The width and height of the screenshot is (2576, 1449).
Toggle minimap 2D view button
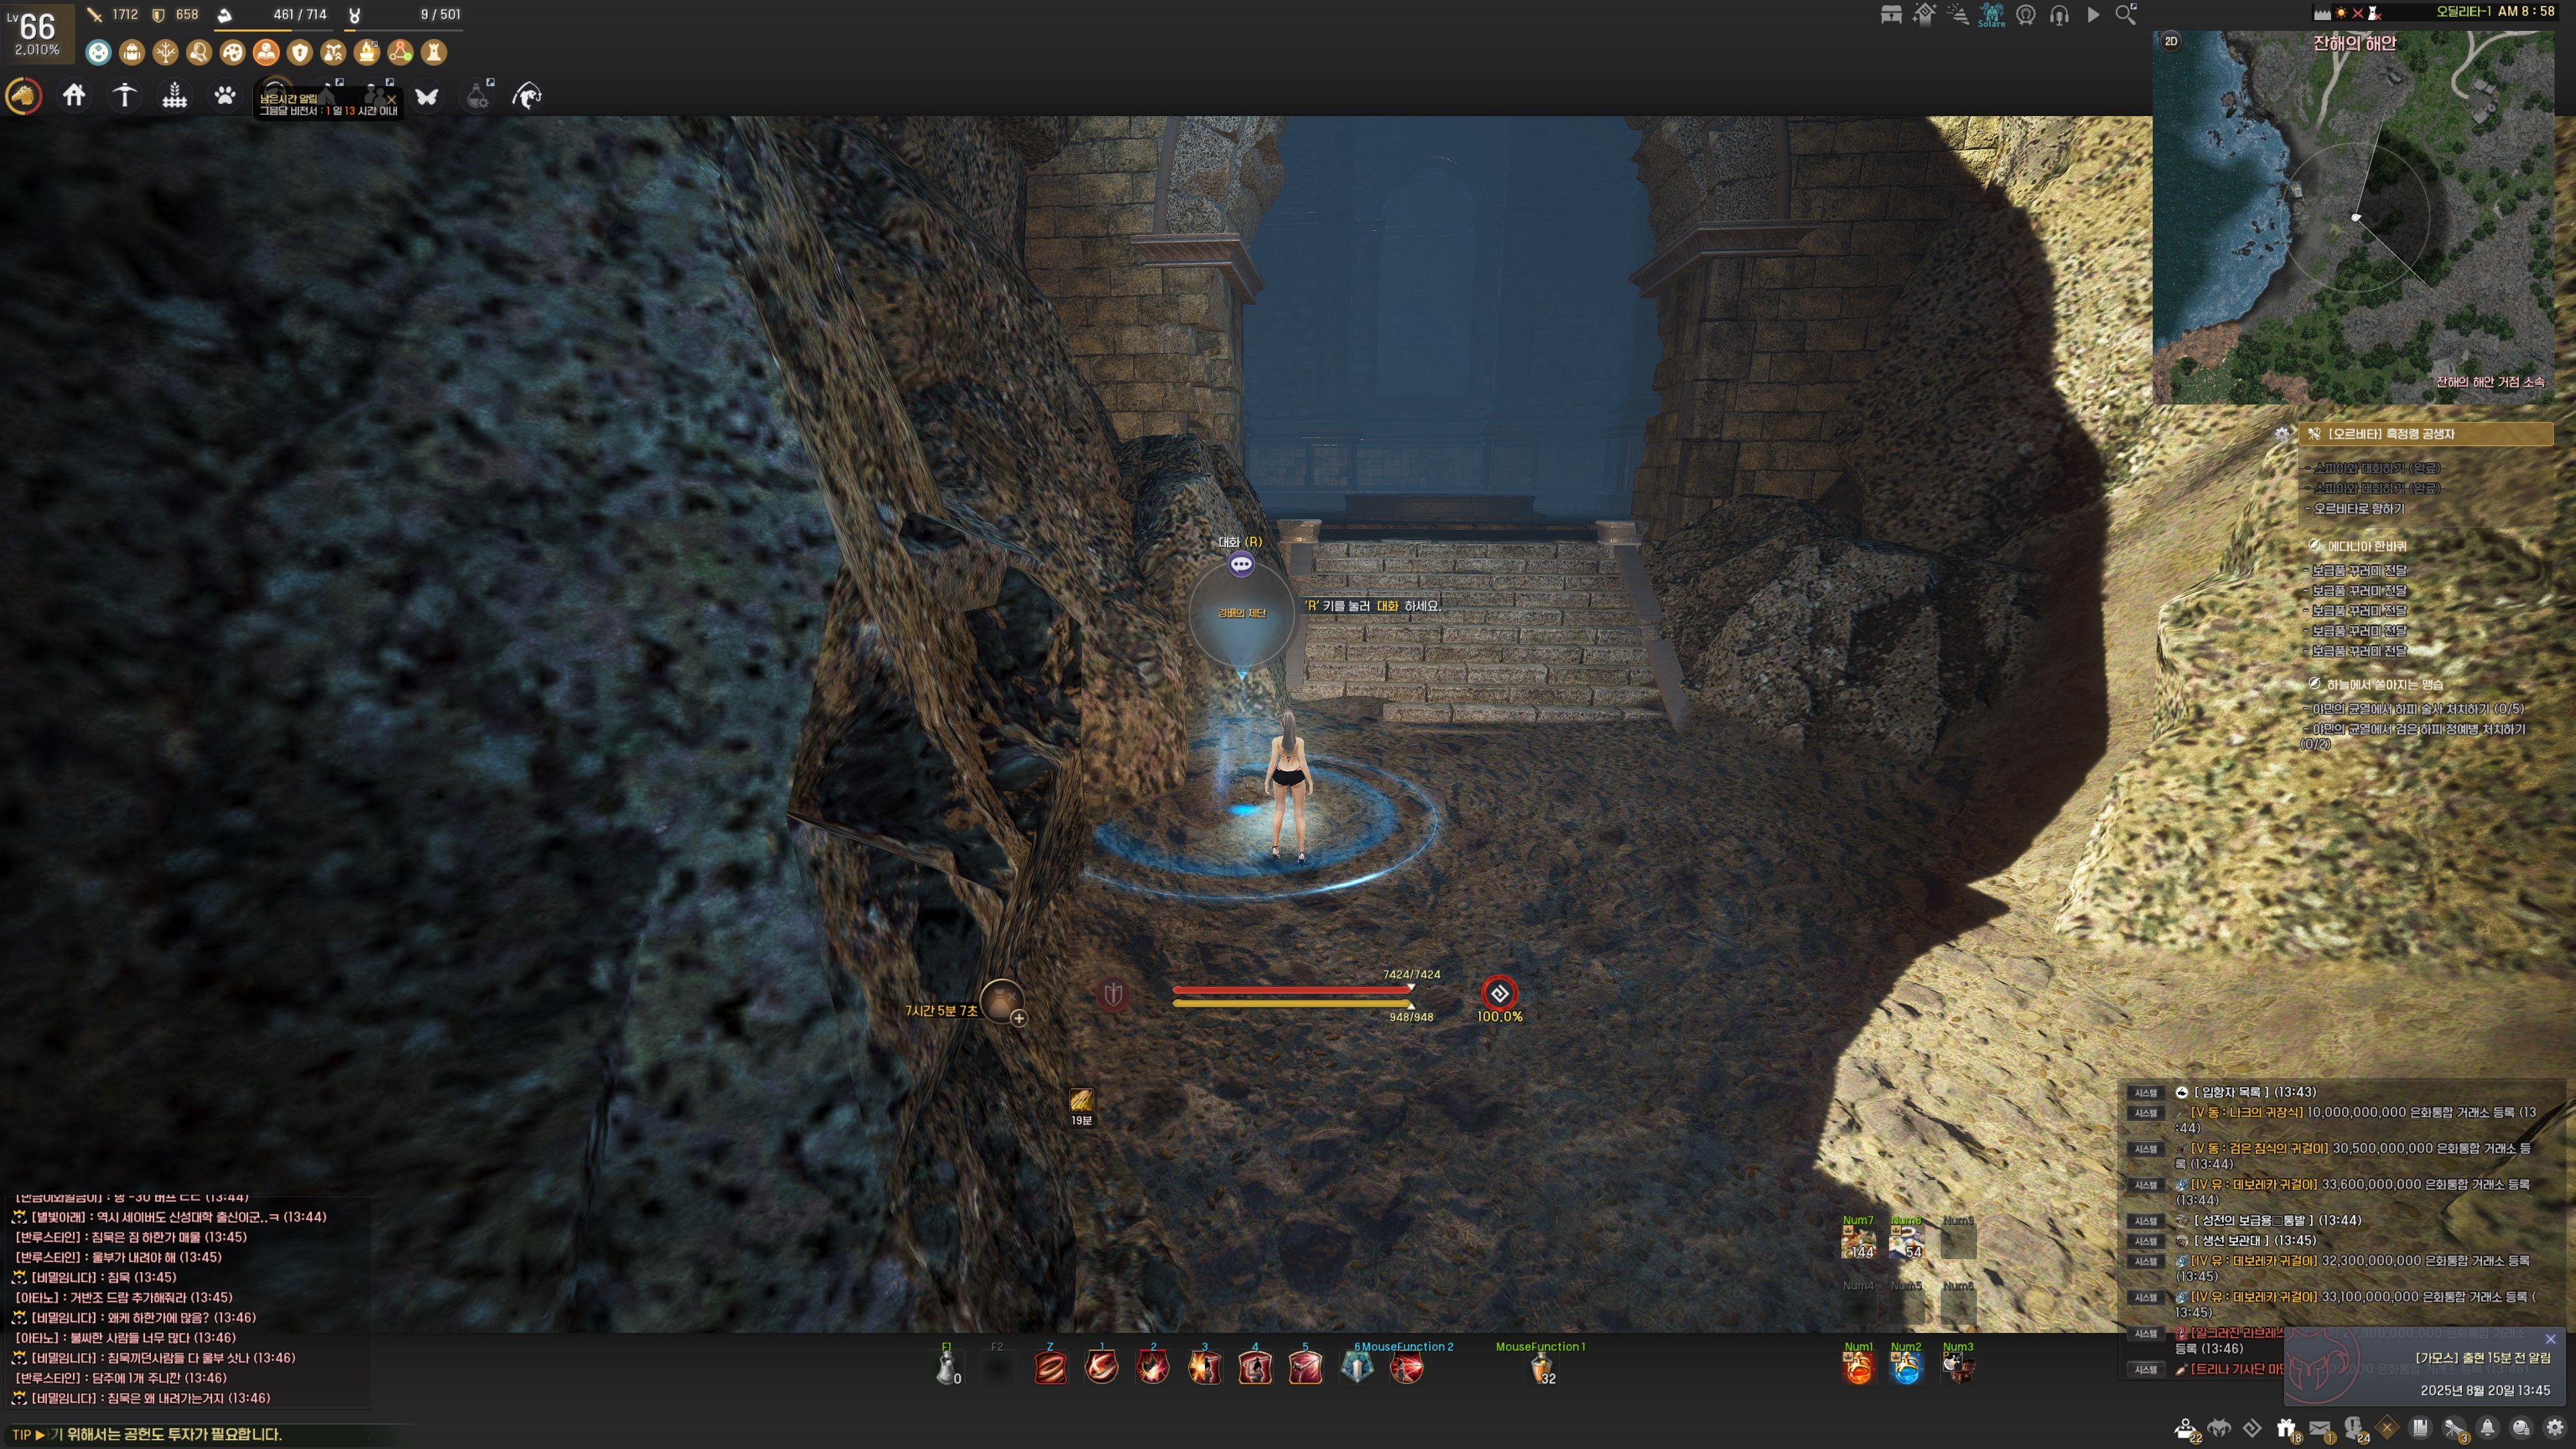point(2171,41)
